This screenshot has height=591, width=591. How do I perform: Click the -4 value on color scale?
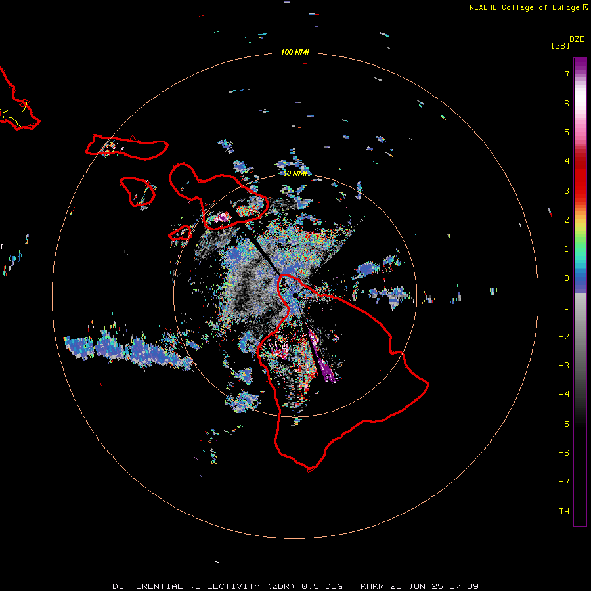(x=564, y=395)
